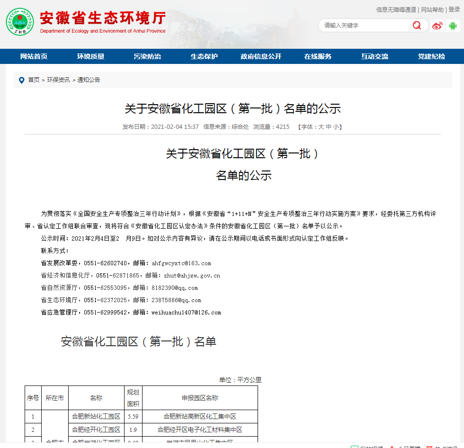This screenshot has height=448, width=464.
Task: Click table cell 合肥经开化工园区
Action: [x=96, y=430]
